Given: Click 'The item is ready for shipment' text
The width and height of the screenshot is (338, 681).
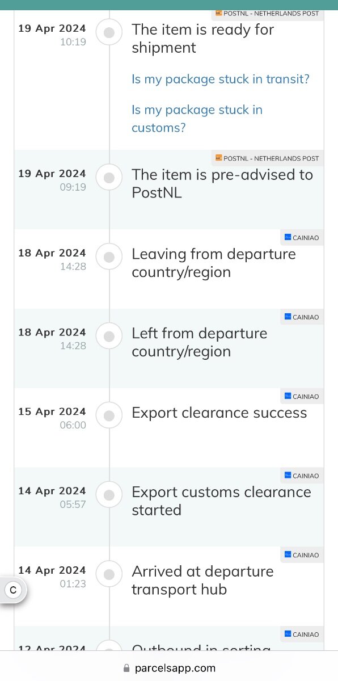Looking at the screenshot, I should (x=203, y=38).
